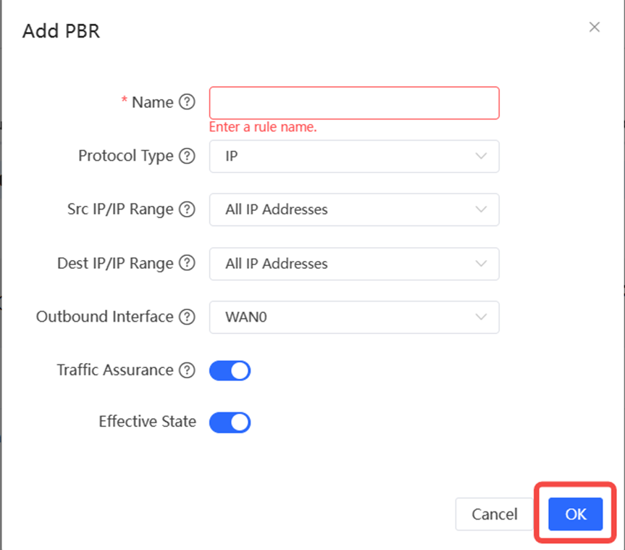Click the Outbound Interface help icon

click(x=188, y=317)
